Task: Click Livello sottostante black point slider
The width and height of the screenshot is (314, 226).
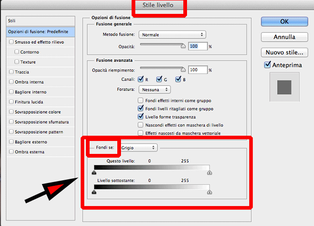Action: pyautogui.click(x=94, y=192)
